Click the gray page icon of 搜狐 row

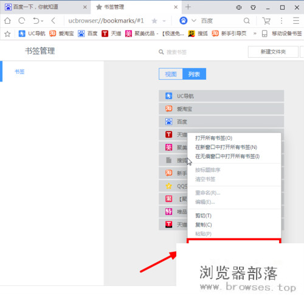click(168, 160)
